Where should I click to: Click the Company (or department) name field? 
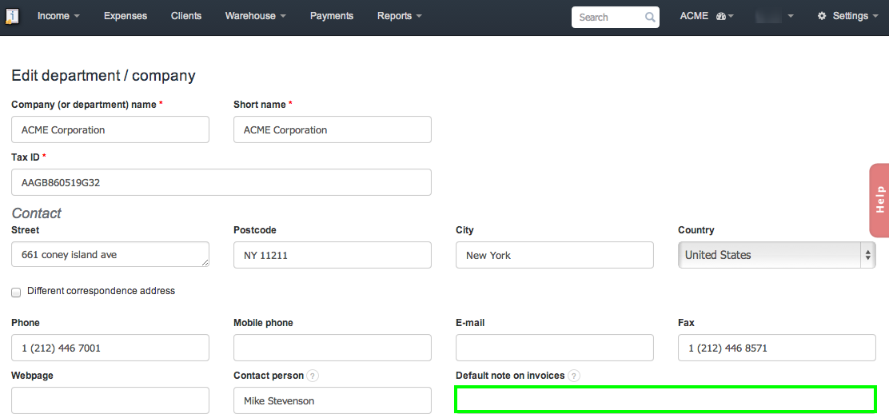(x=110, y=129)
